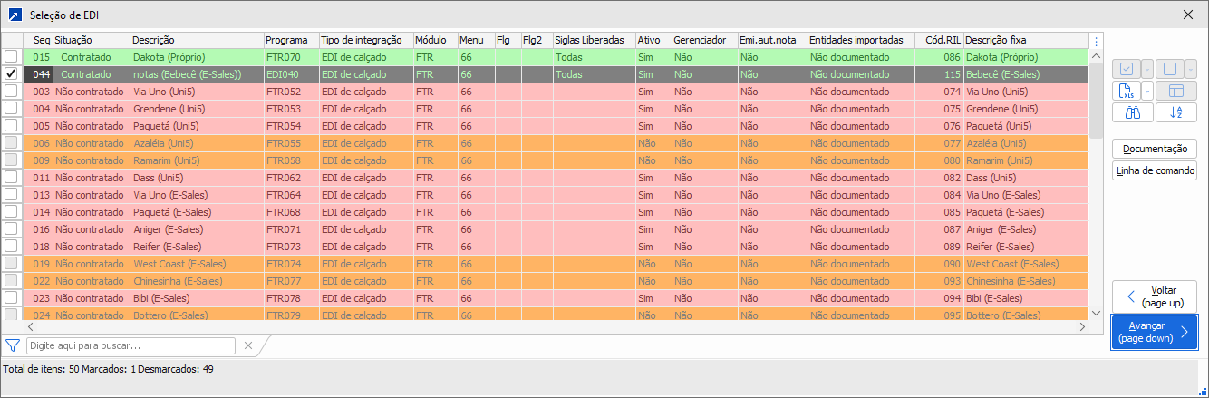Click the program cell 'FTR070'
The height and width of the screenshot is (398, 1209).
tap(291, 56)
